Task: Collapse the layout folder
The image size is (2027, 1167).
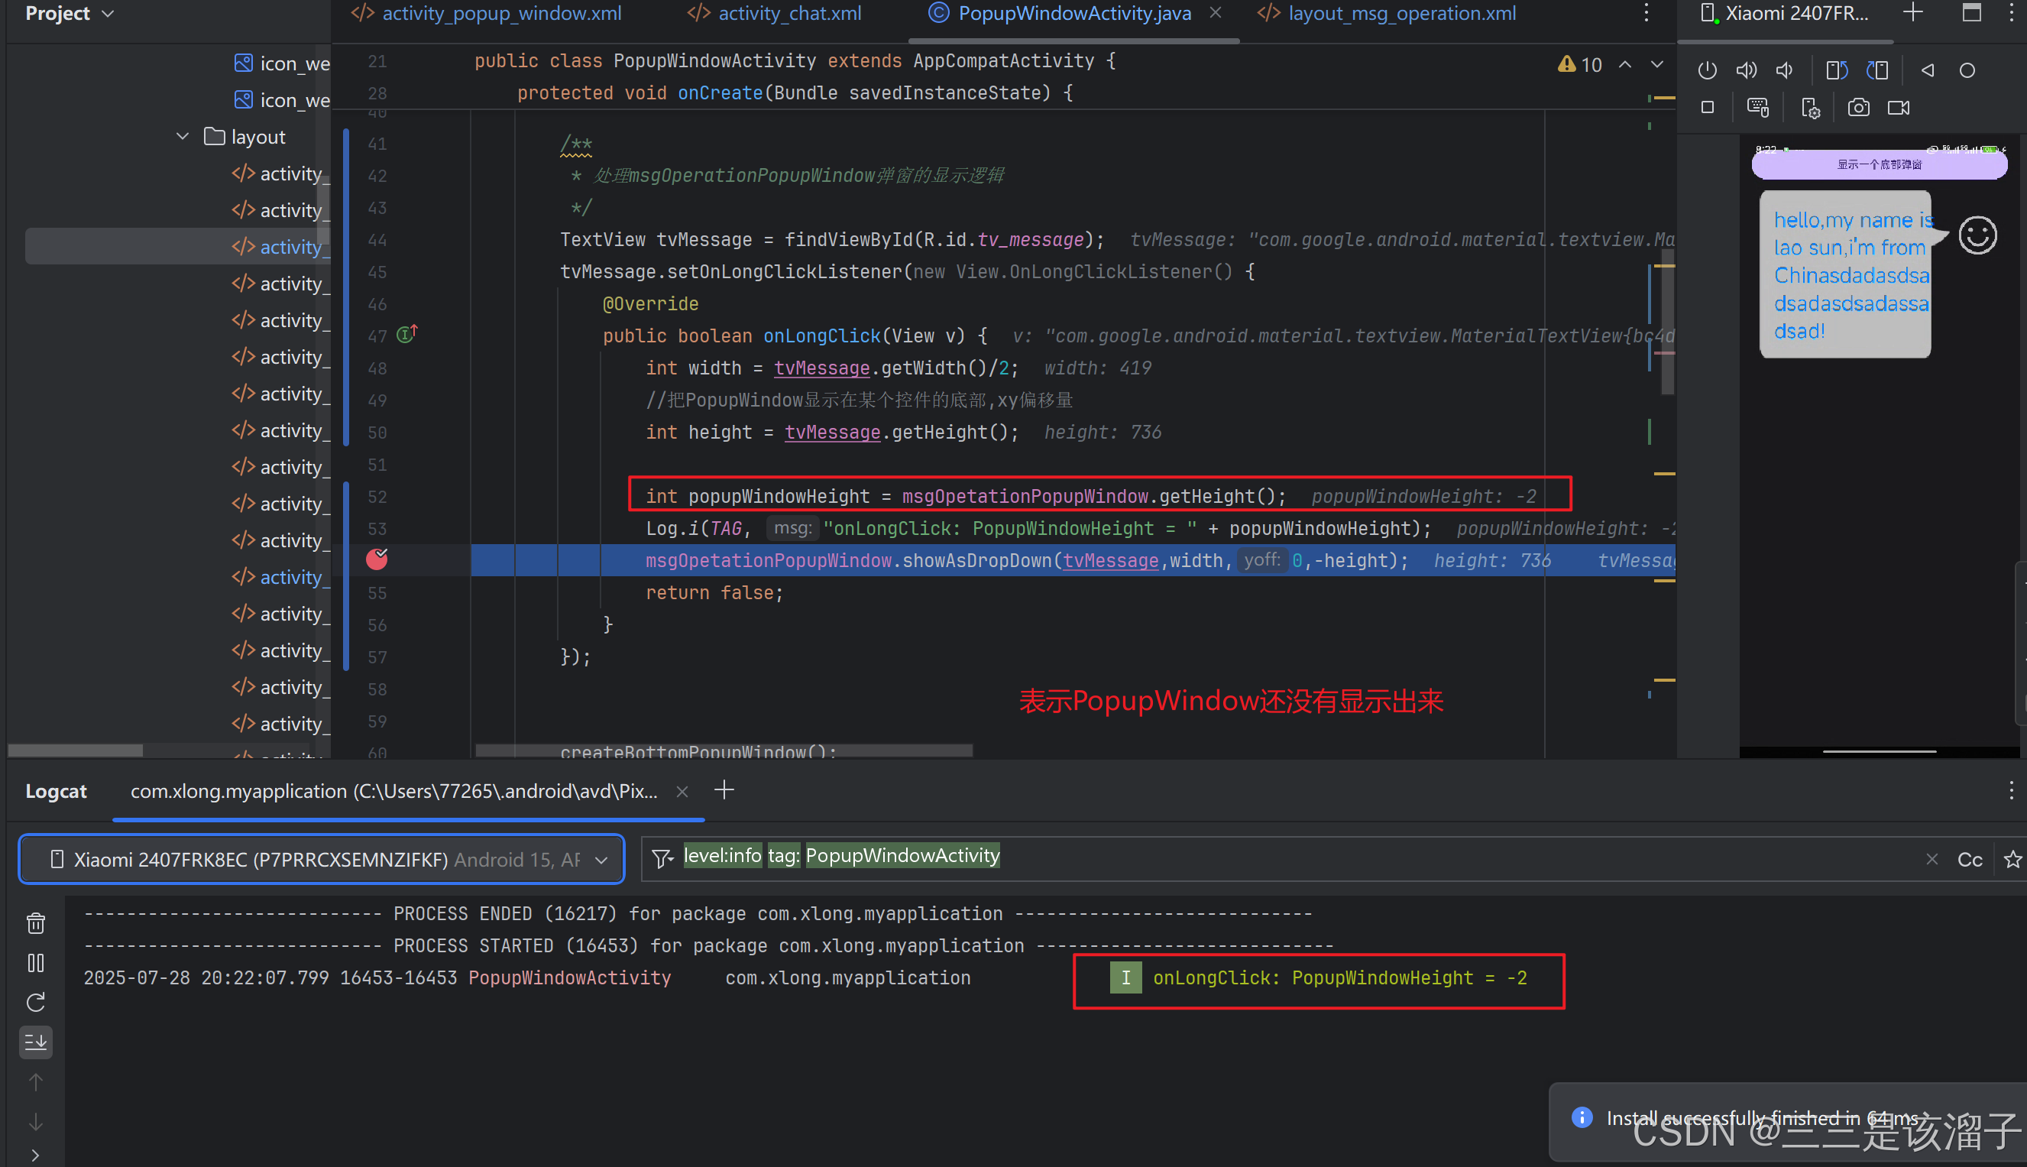Action: pos(183,137)
